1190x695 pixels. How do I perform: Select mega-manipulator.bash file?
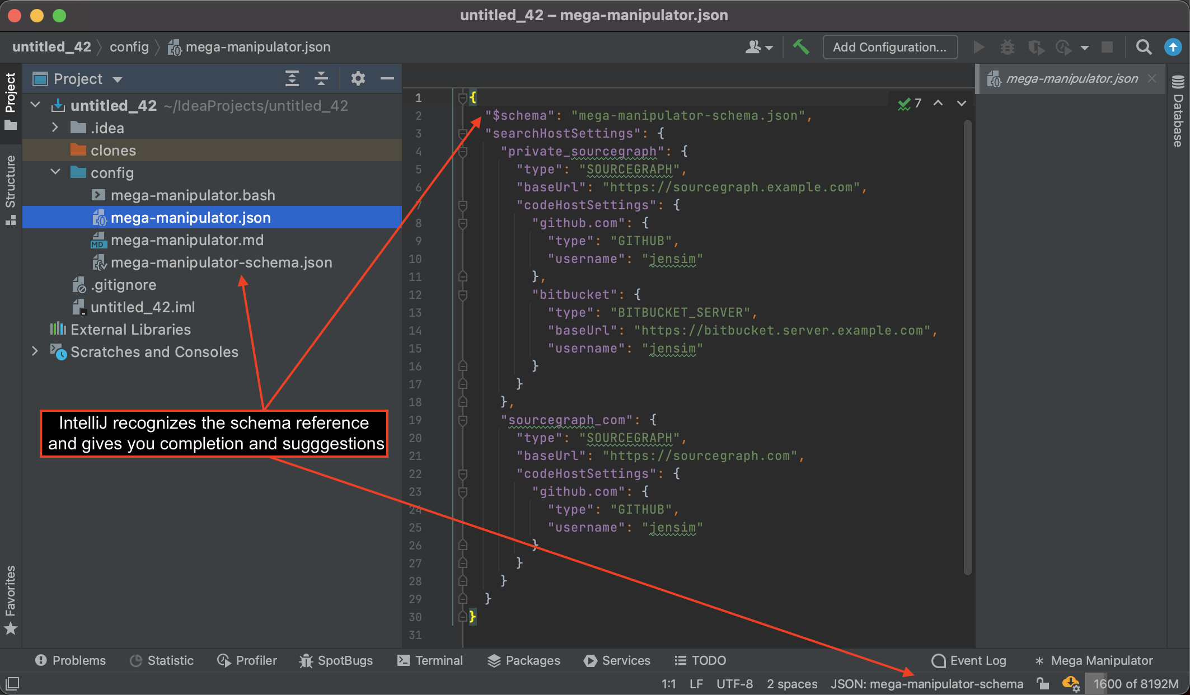coord(212,195)
